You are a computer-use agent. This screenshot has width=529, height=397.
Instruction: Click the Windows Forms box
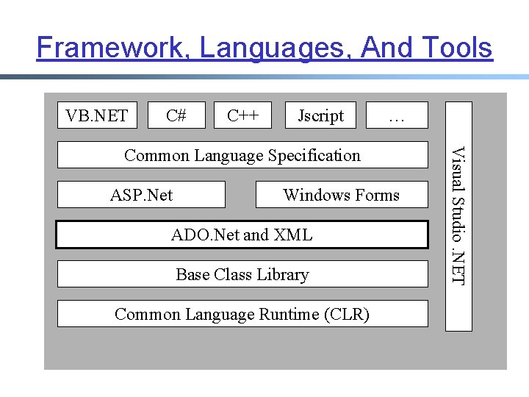pyautogui.click(x=342, y=194)
